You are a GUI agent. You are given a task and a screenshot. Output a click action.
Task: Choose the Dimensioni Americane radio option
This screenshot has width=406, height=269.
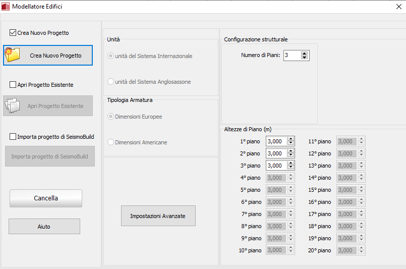coord(111,142)
